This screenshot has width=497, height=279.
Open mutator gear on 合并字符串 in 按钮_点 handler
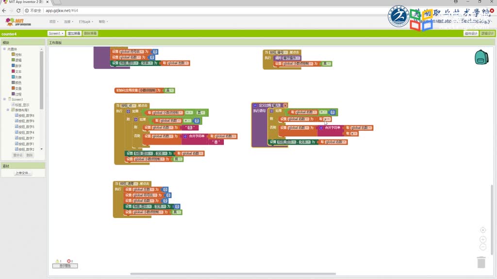point(185,136)
